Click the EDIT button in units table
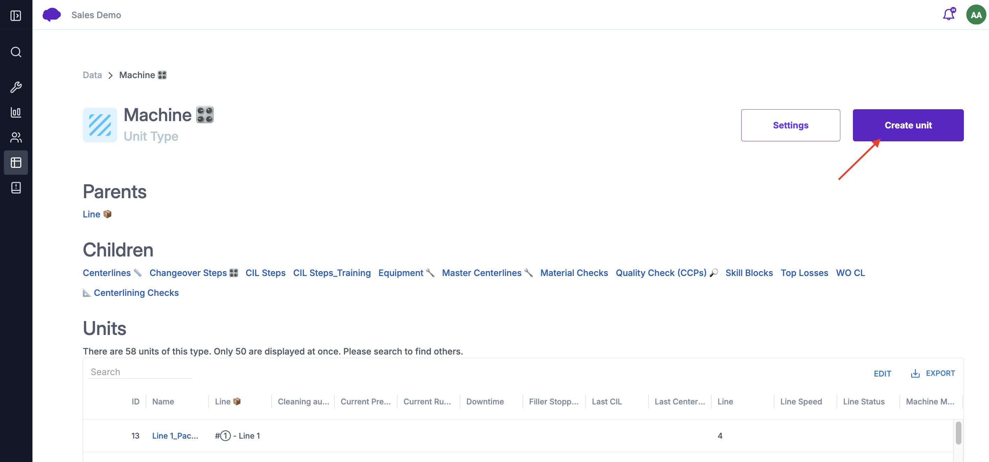This screenshot has width=989, height=462. [882, 374]
